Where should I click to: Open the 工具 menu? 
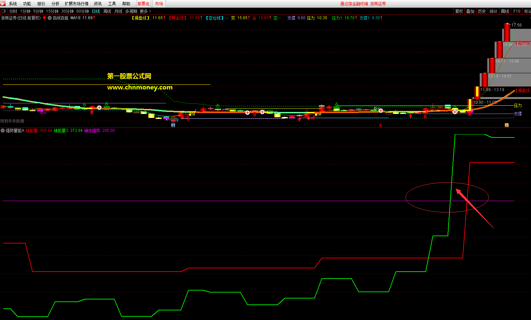(x=112, y=4)
